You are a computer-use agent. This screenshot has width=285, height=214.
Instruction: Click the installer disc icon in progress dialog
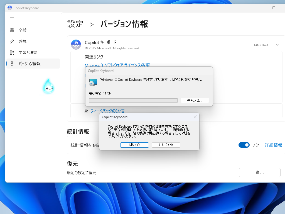(93, 82)
